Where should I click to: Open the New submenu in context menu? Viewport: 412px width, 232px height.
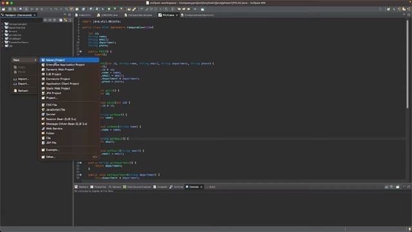24,60
